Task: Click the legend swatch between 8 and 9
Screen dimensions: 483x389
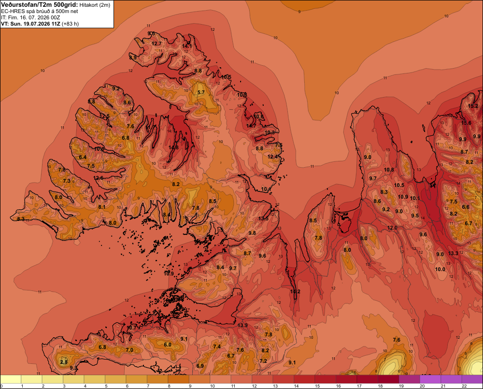Action: tap(178, 379)
